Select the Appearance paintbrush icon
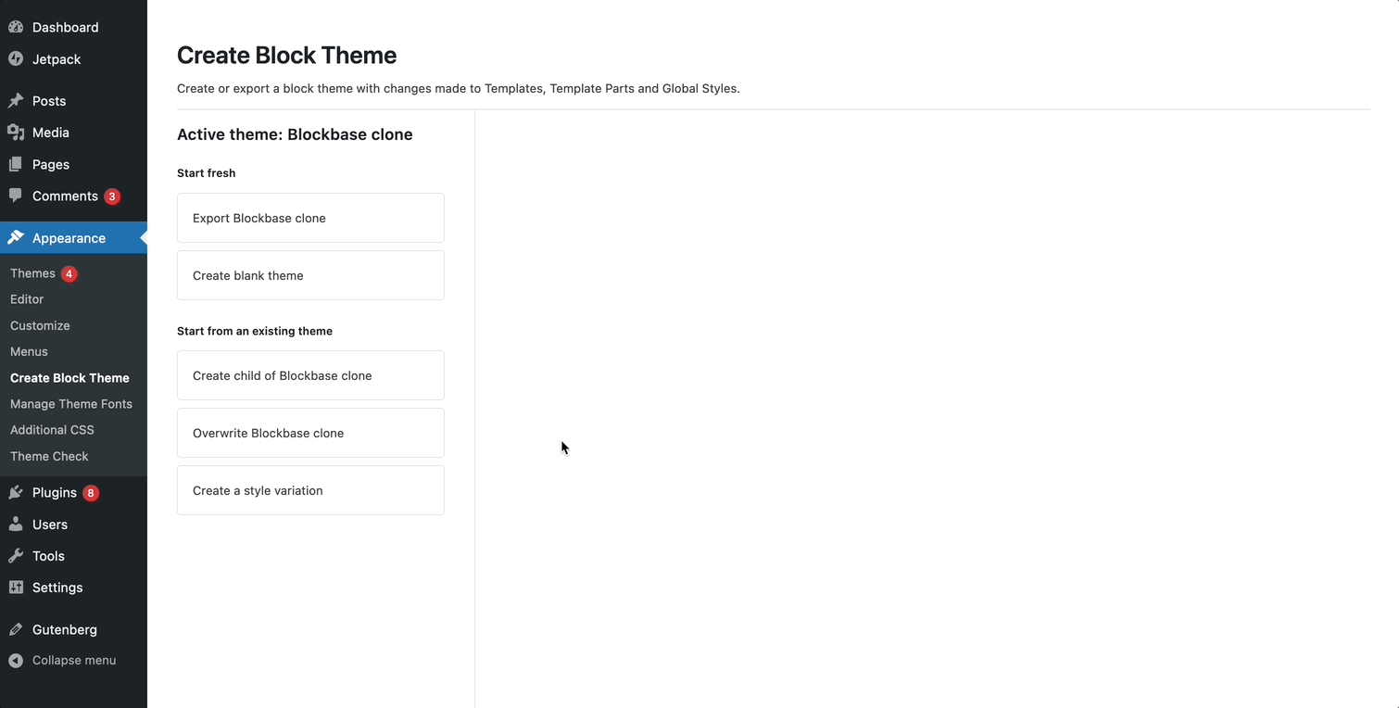Image resolution: width=1399 pixels, height=708 pixels. point(15,237)
